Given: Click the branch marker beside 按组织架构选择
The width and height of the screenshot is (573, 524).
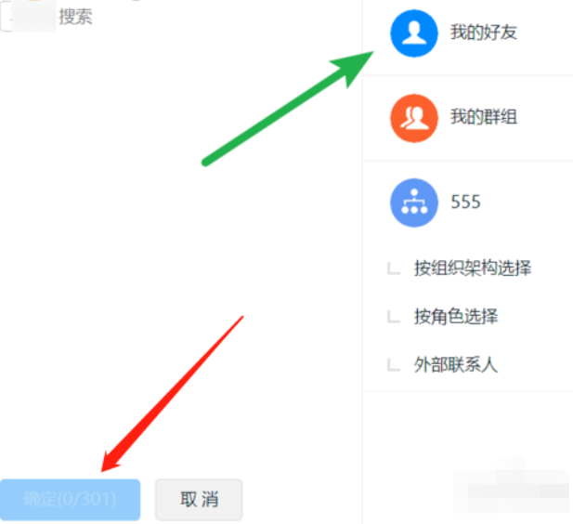Looking at the screenshot, I should click(394, 268).
